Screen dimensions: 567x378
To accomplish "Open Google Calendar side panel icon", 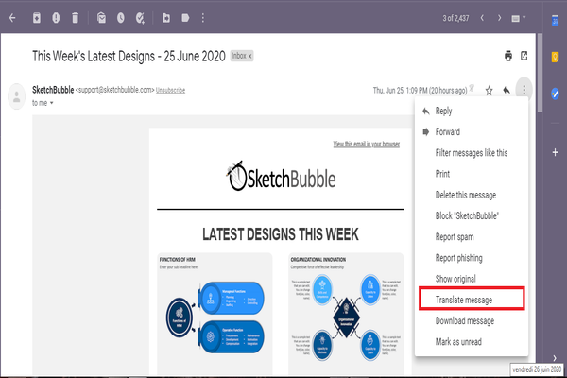I will click(556, 21).
